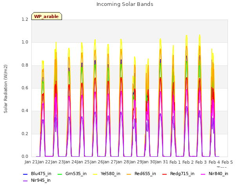The image size is (251, 188).
Task: Toggle the Nir840_in legend entry
Action: tap(215, 174)
